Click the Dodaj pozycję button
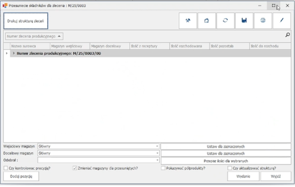The width and height of the screenshot is (295, 187). (21, 176)
